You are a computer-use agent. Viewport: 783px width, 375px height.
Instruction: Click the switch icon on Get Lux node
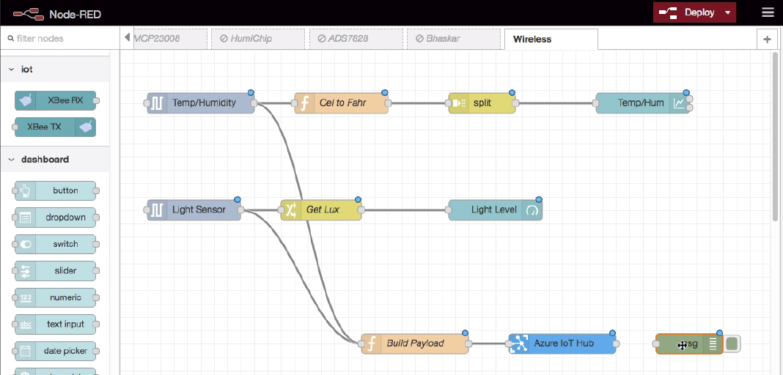tap(290, 210)
